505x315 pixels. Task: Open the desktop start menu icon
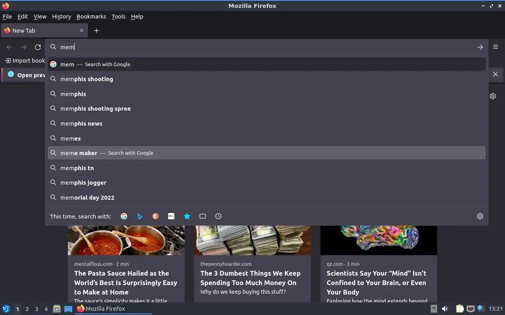coord(6,309)
